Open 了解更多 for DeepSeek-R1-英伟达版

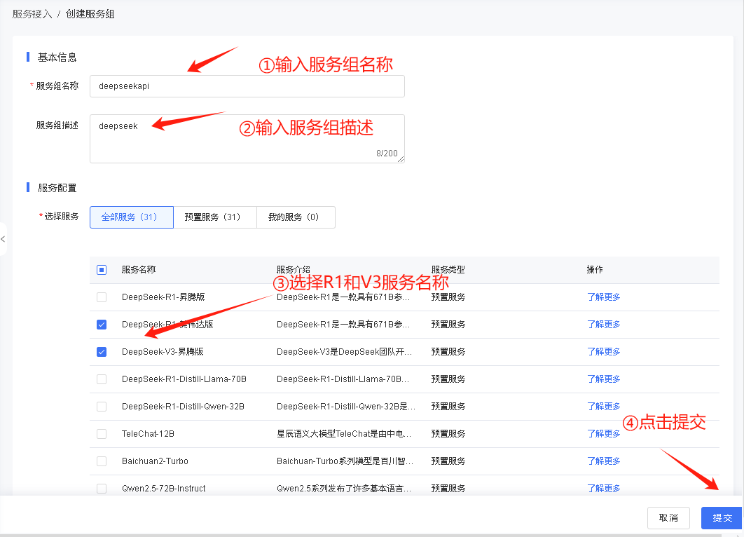[x=604, y=325]
